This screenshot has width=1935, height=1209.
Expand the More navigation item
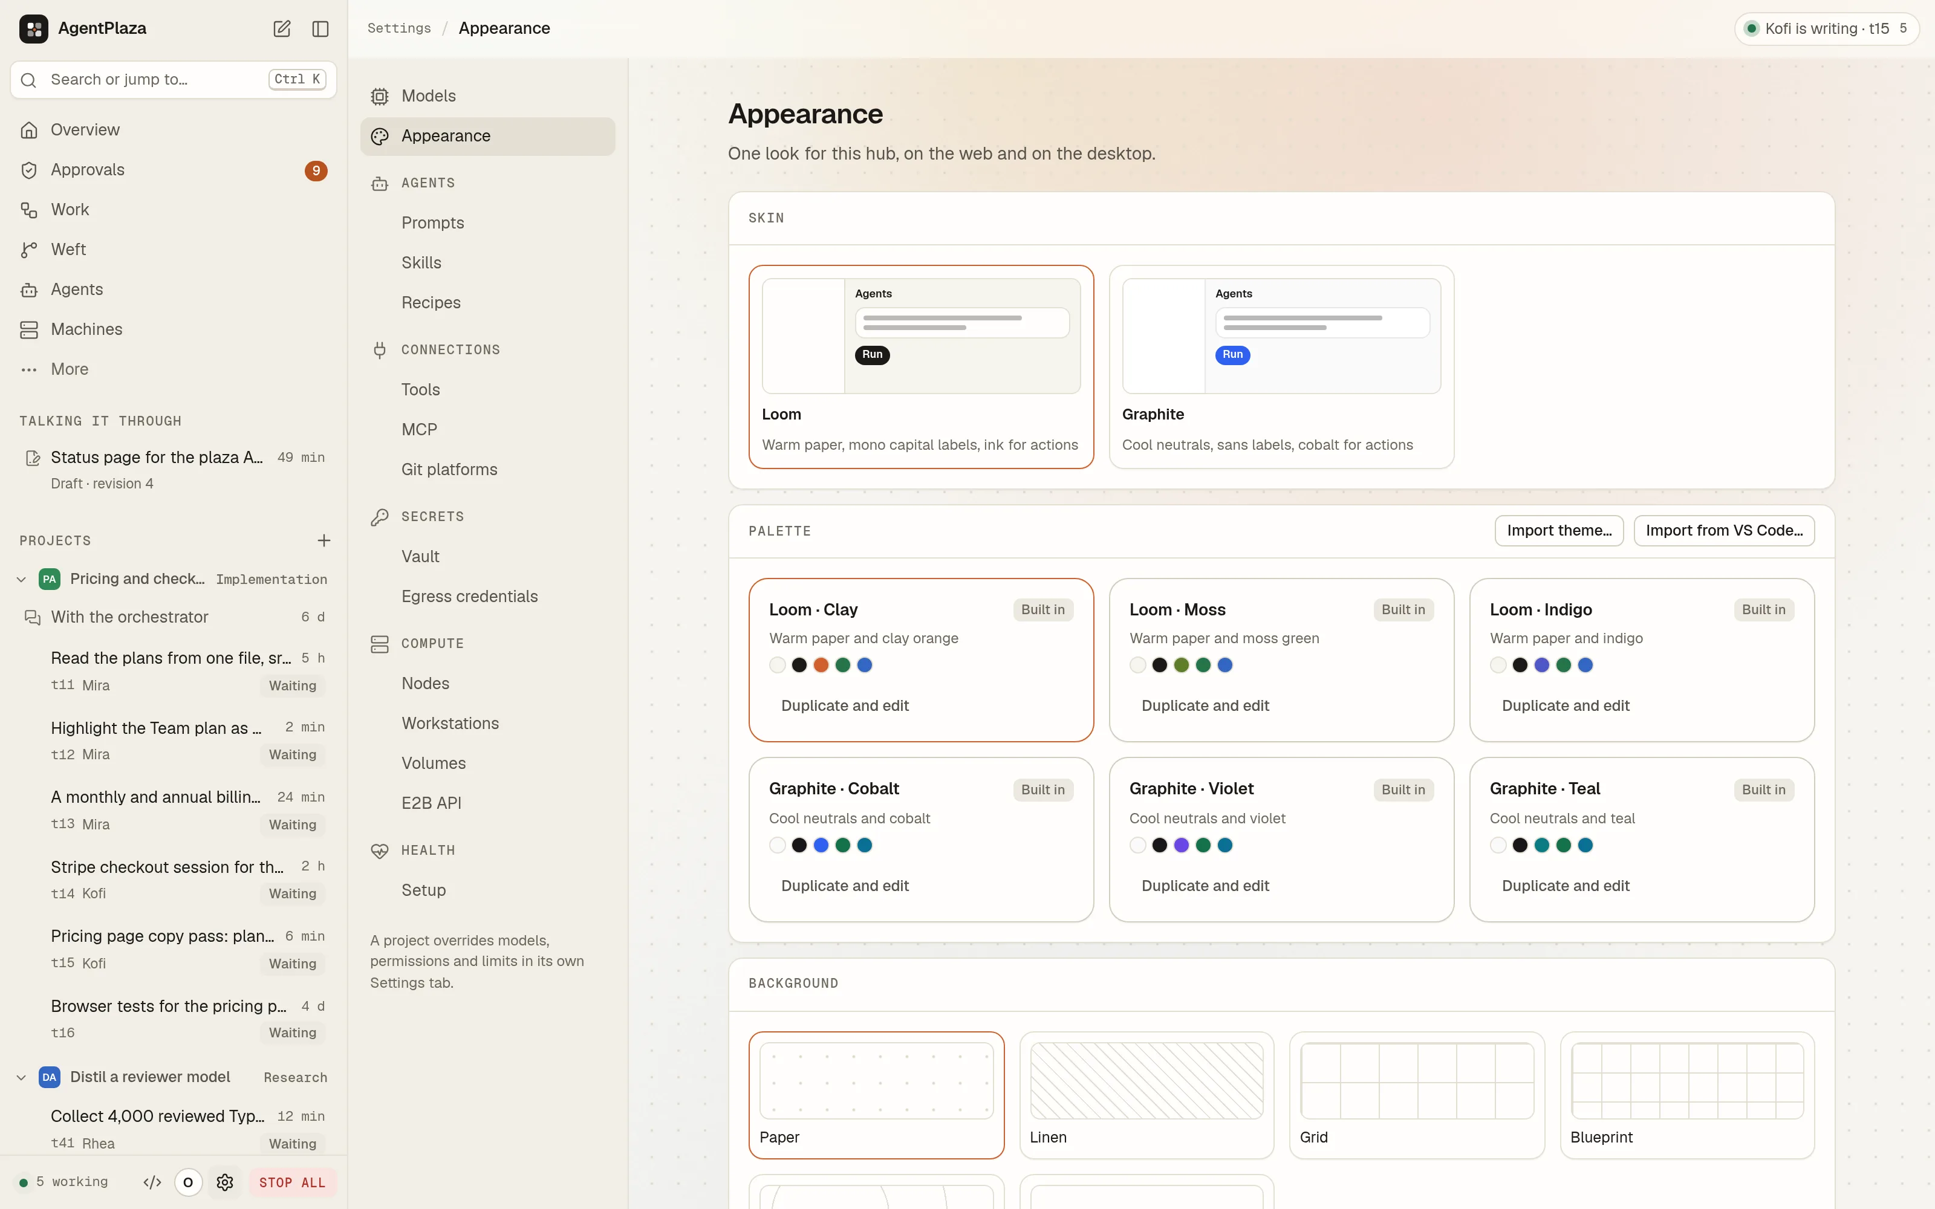coord(174,369)
